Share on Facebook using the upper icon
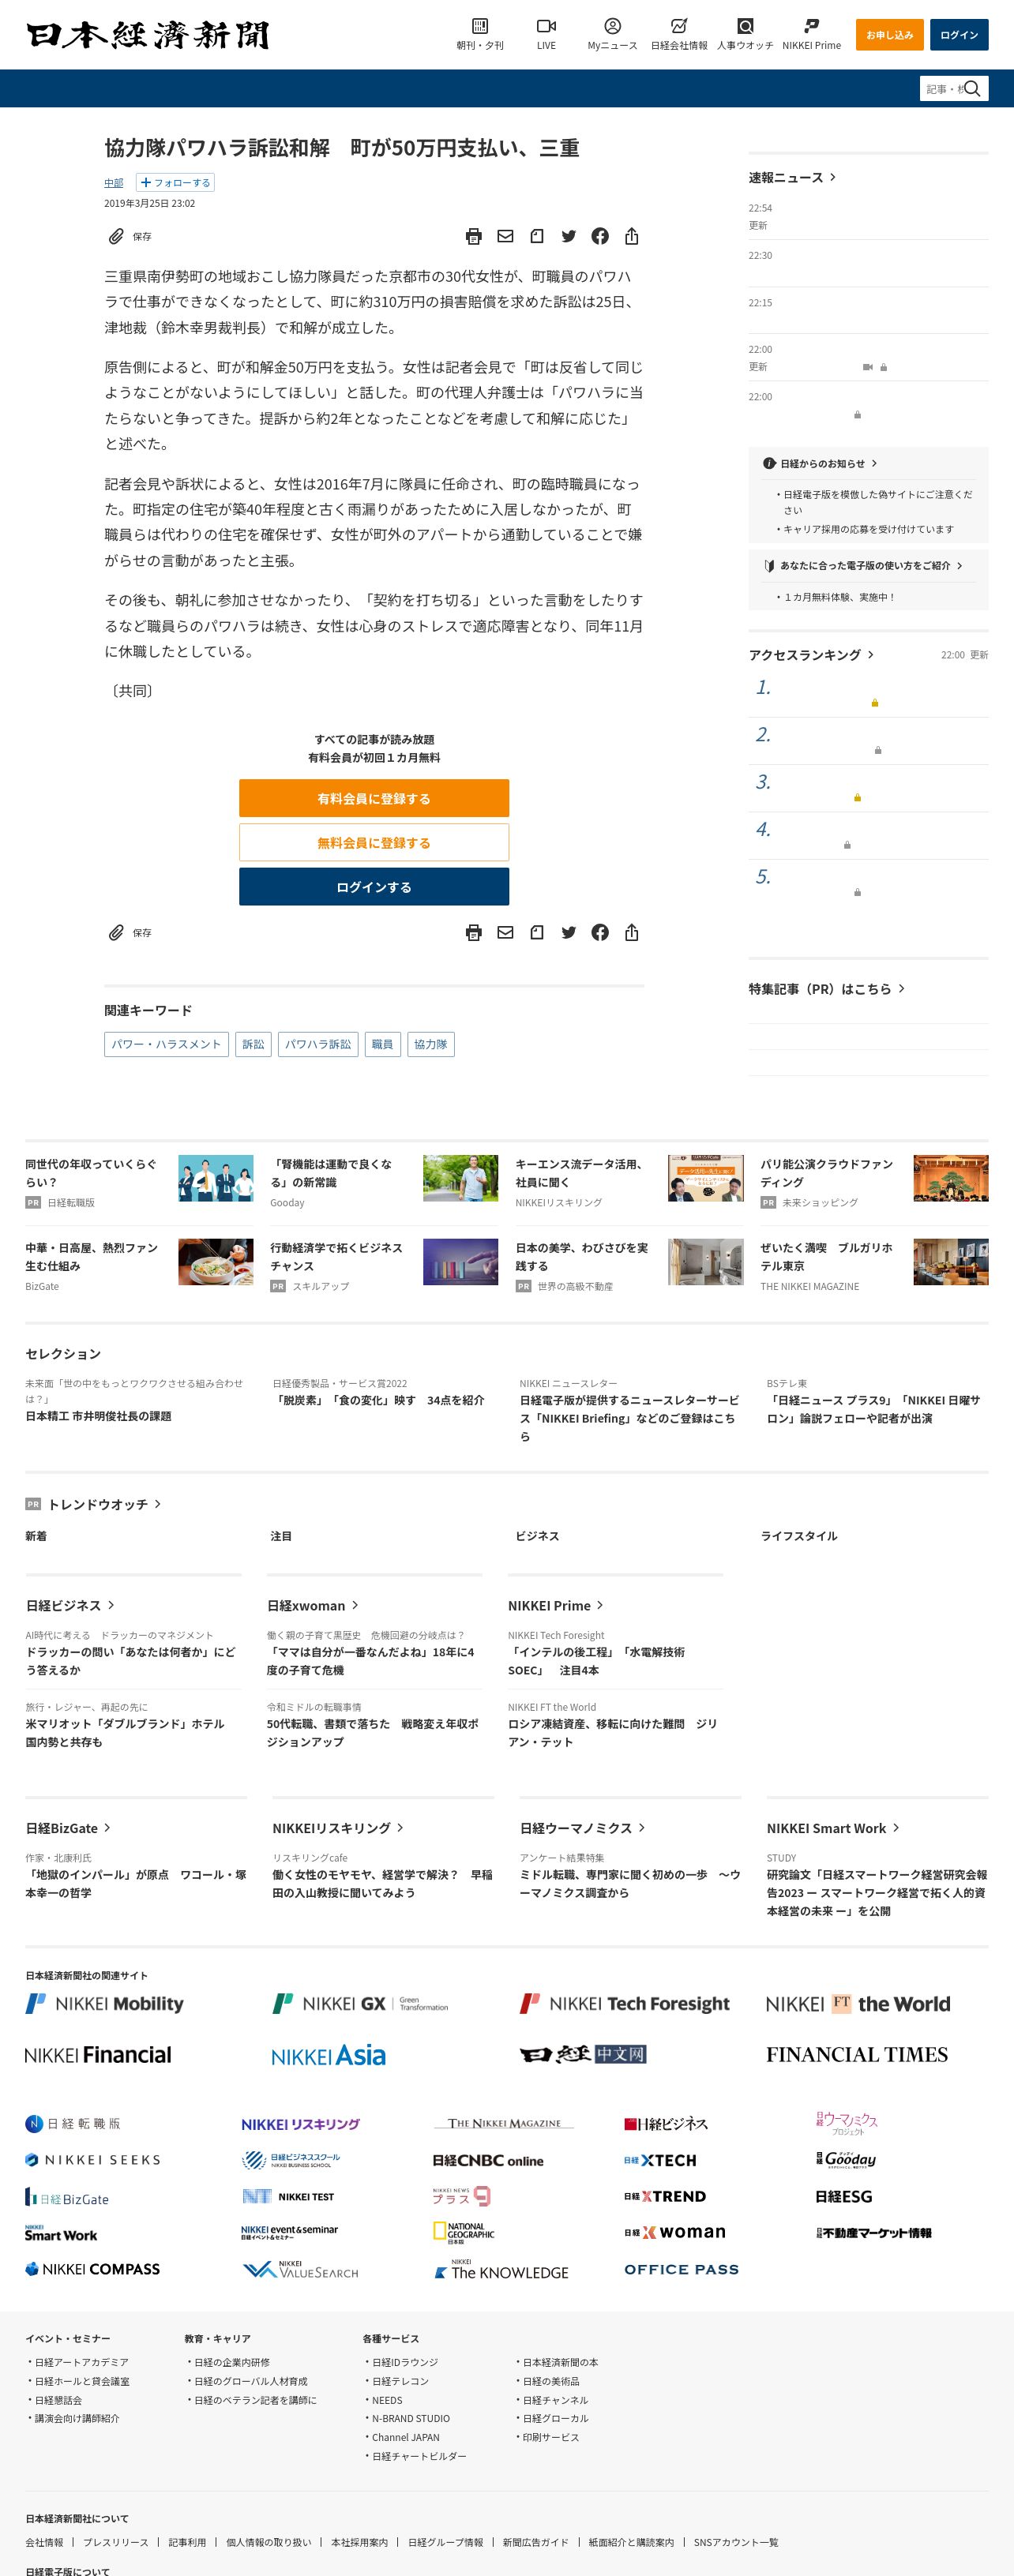Viewport: 1014px width, 2576px height. pos(600,236)
